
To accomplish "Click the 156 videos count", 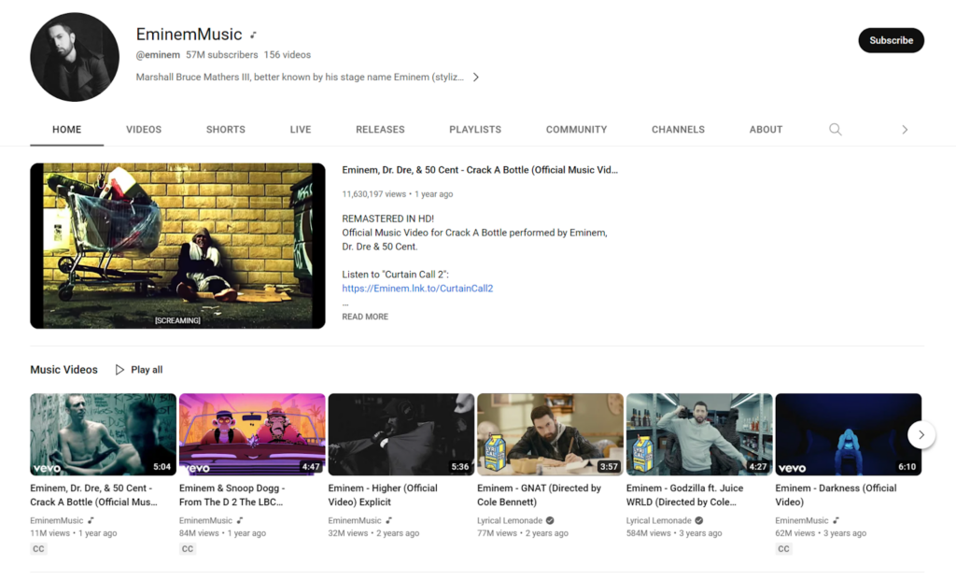I will coord(288,55).
